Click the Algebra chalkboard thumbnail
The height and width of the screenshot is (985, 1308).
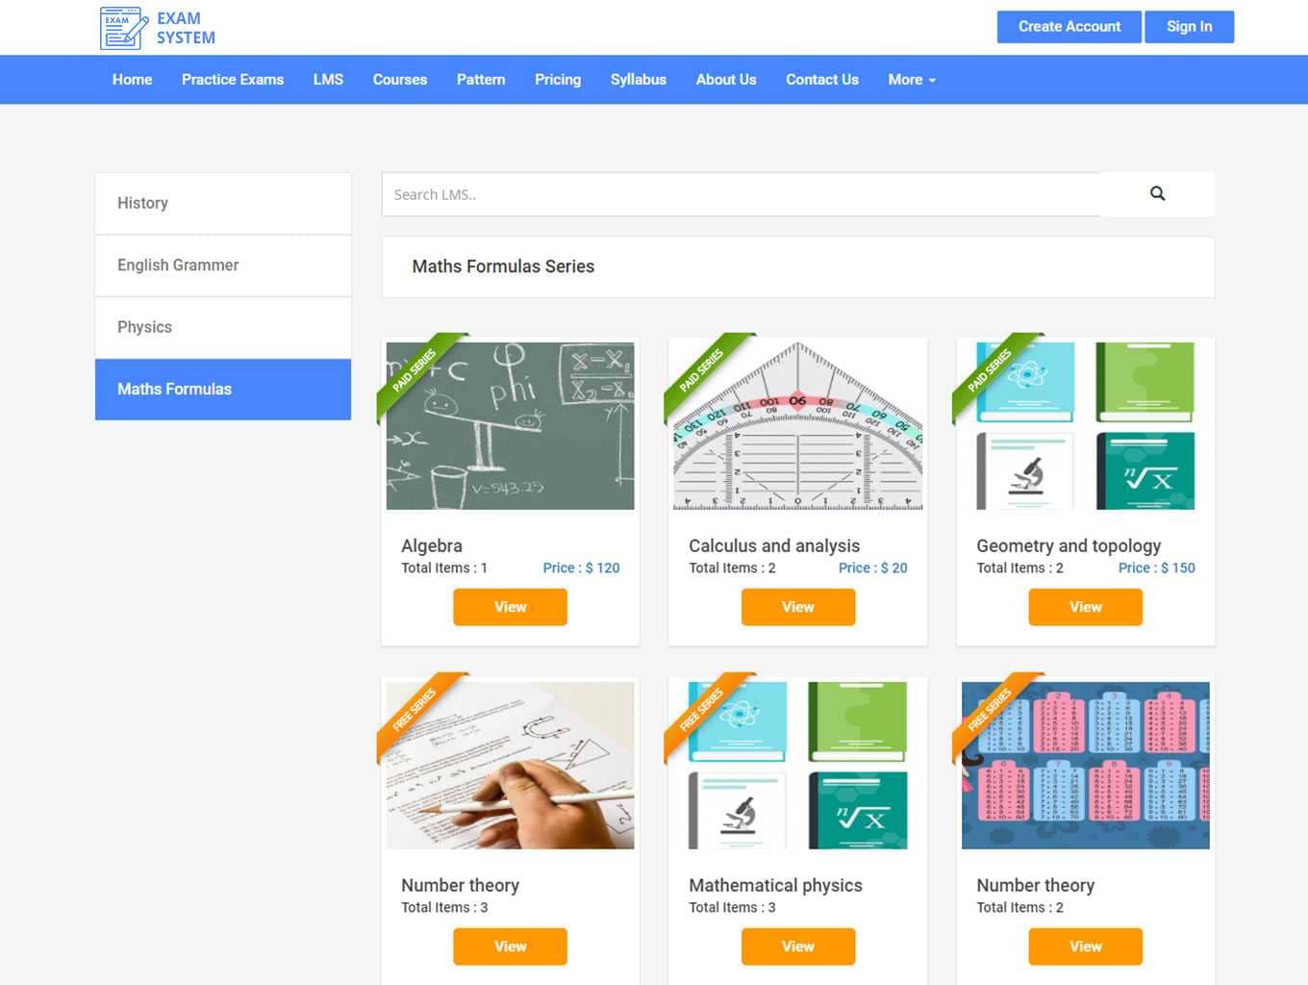pos(510,425)
